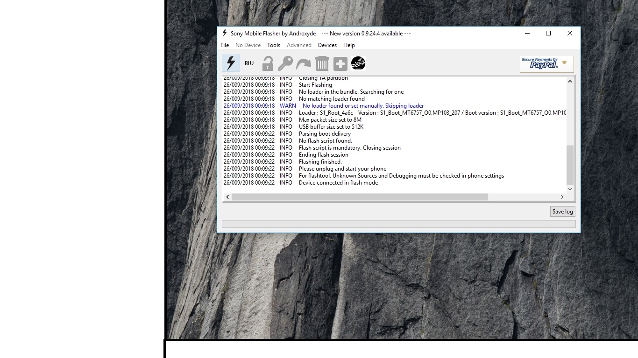Click the 'Loader : S1_Root_4a6c' log line
The height and width of the screenshot is (358, 638).
click(395, 113)
